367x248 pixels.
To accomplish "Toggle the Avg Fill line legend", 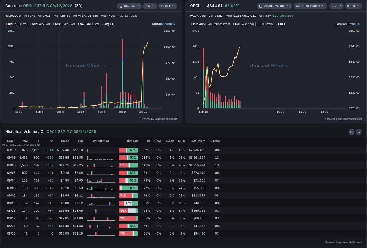I will tap(108, 24).
